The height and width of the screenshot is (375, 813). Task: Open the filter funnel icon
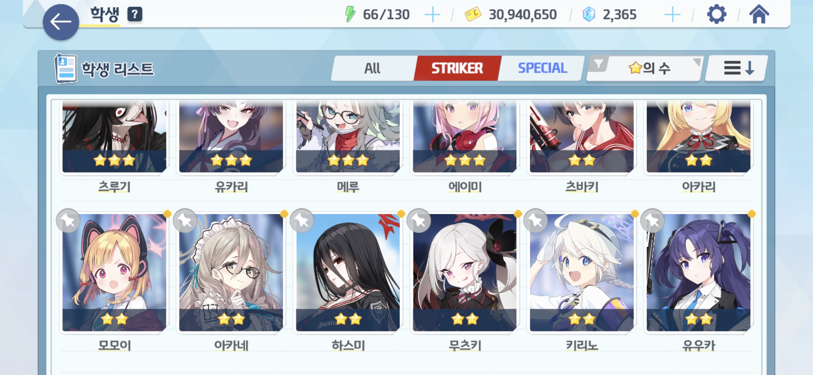(x=599, y=64)
